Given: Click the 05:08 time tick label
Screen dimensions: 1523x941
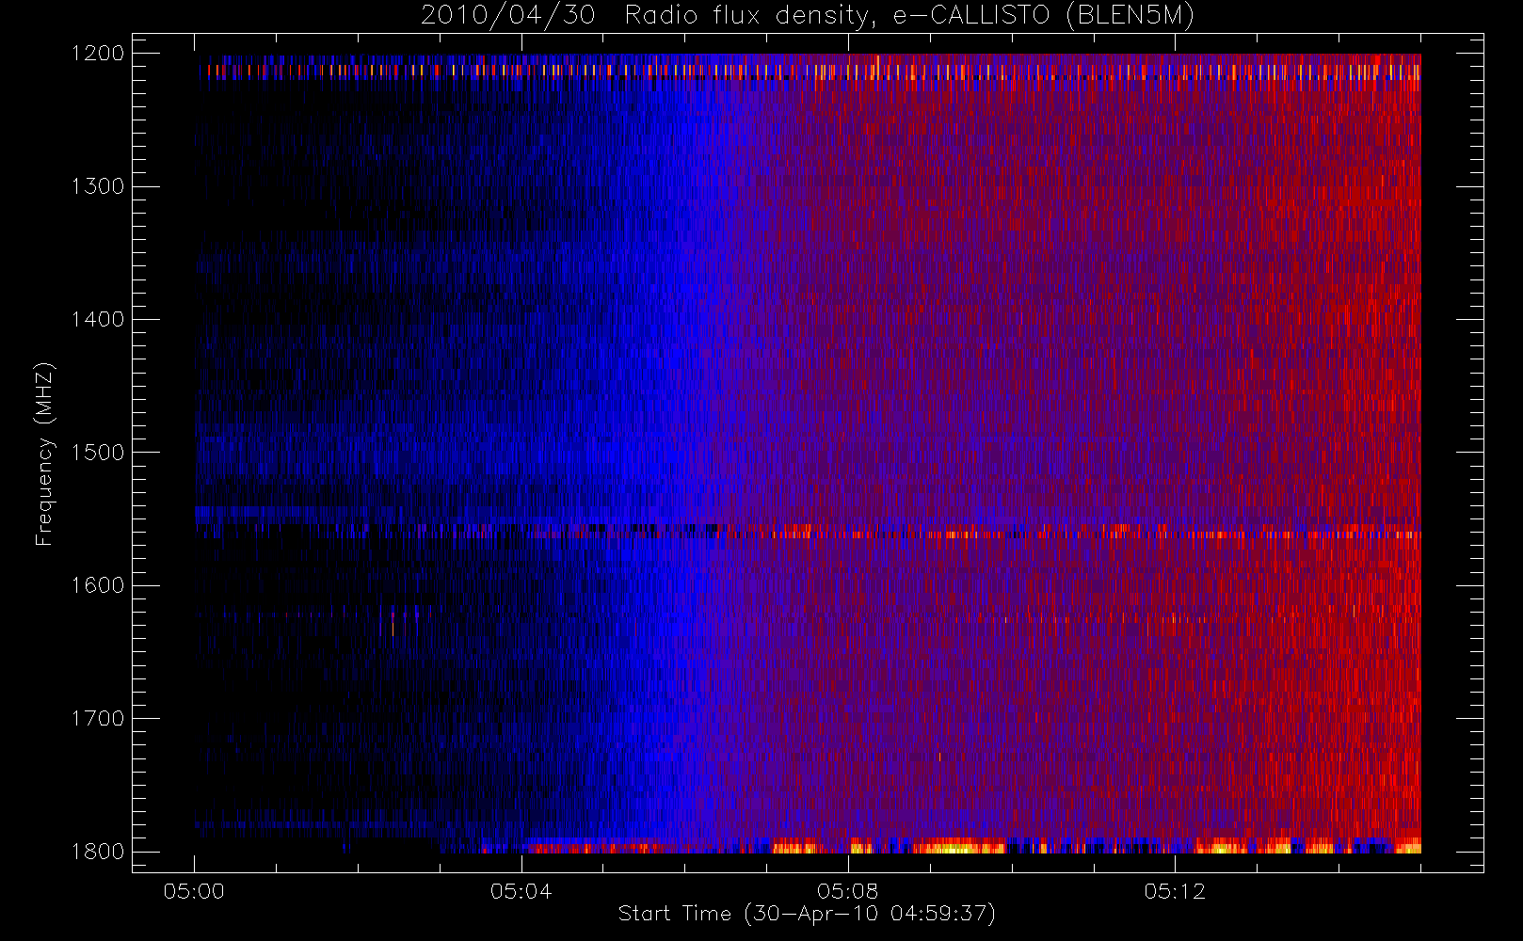Looking at the screenshot, I should pos(847,891).
